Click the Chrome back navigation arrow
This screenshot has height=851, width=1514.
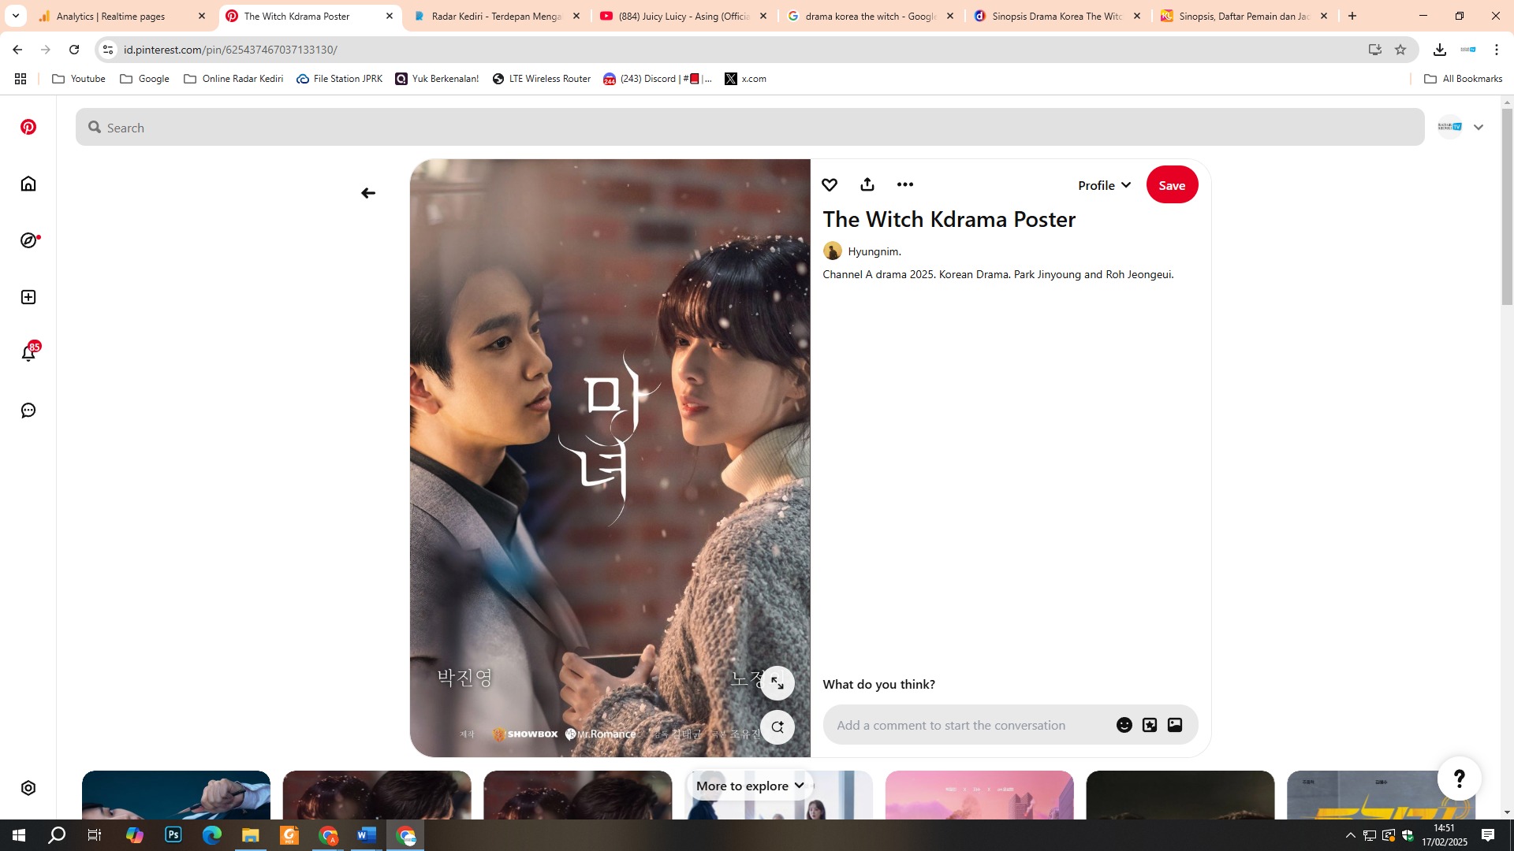point(17,50)
